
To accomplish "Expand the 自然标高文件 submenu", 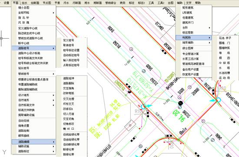I will coord(34,105).
